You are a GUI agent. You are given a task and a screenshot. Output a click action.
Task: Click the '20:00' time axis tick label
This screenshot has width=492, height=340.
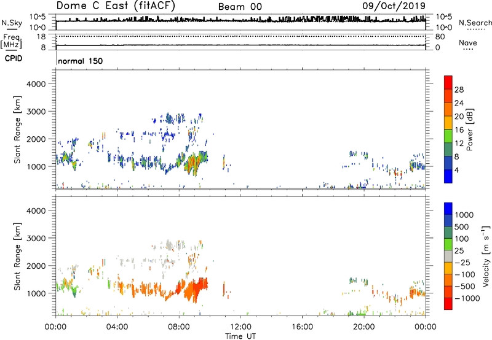363,327
